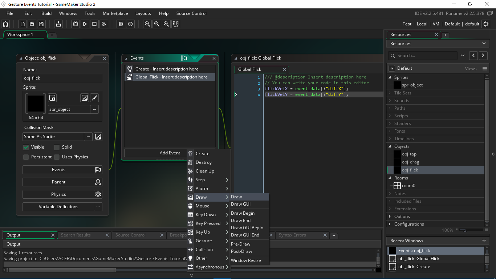Zoom out the workspace

point(147,24)
